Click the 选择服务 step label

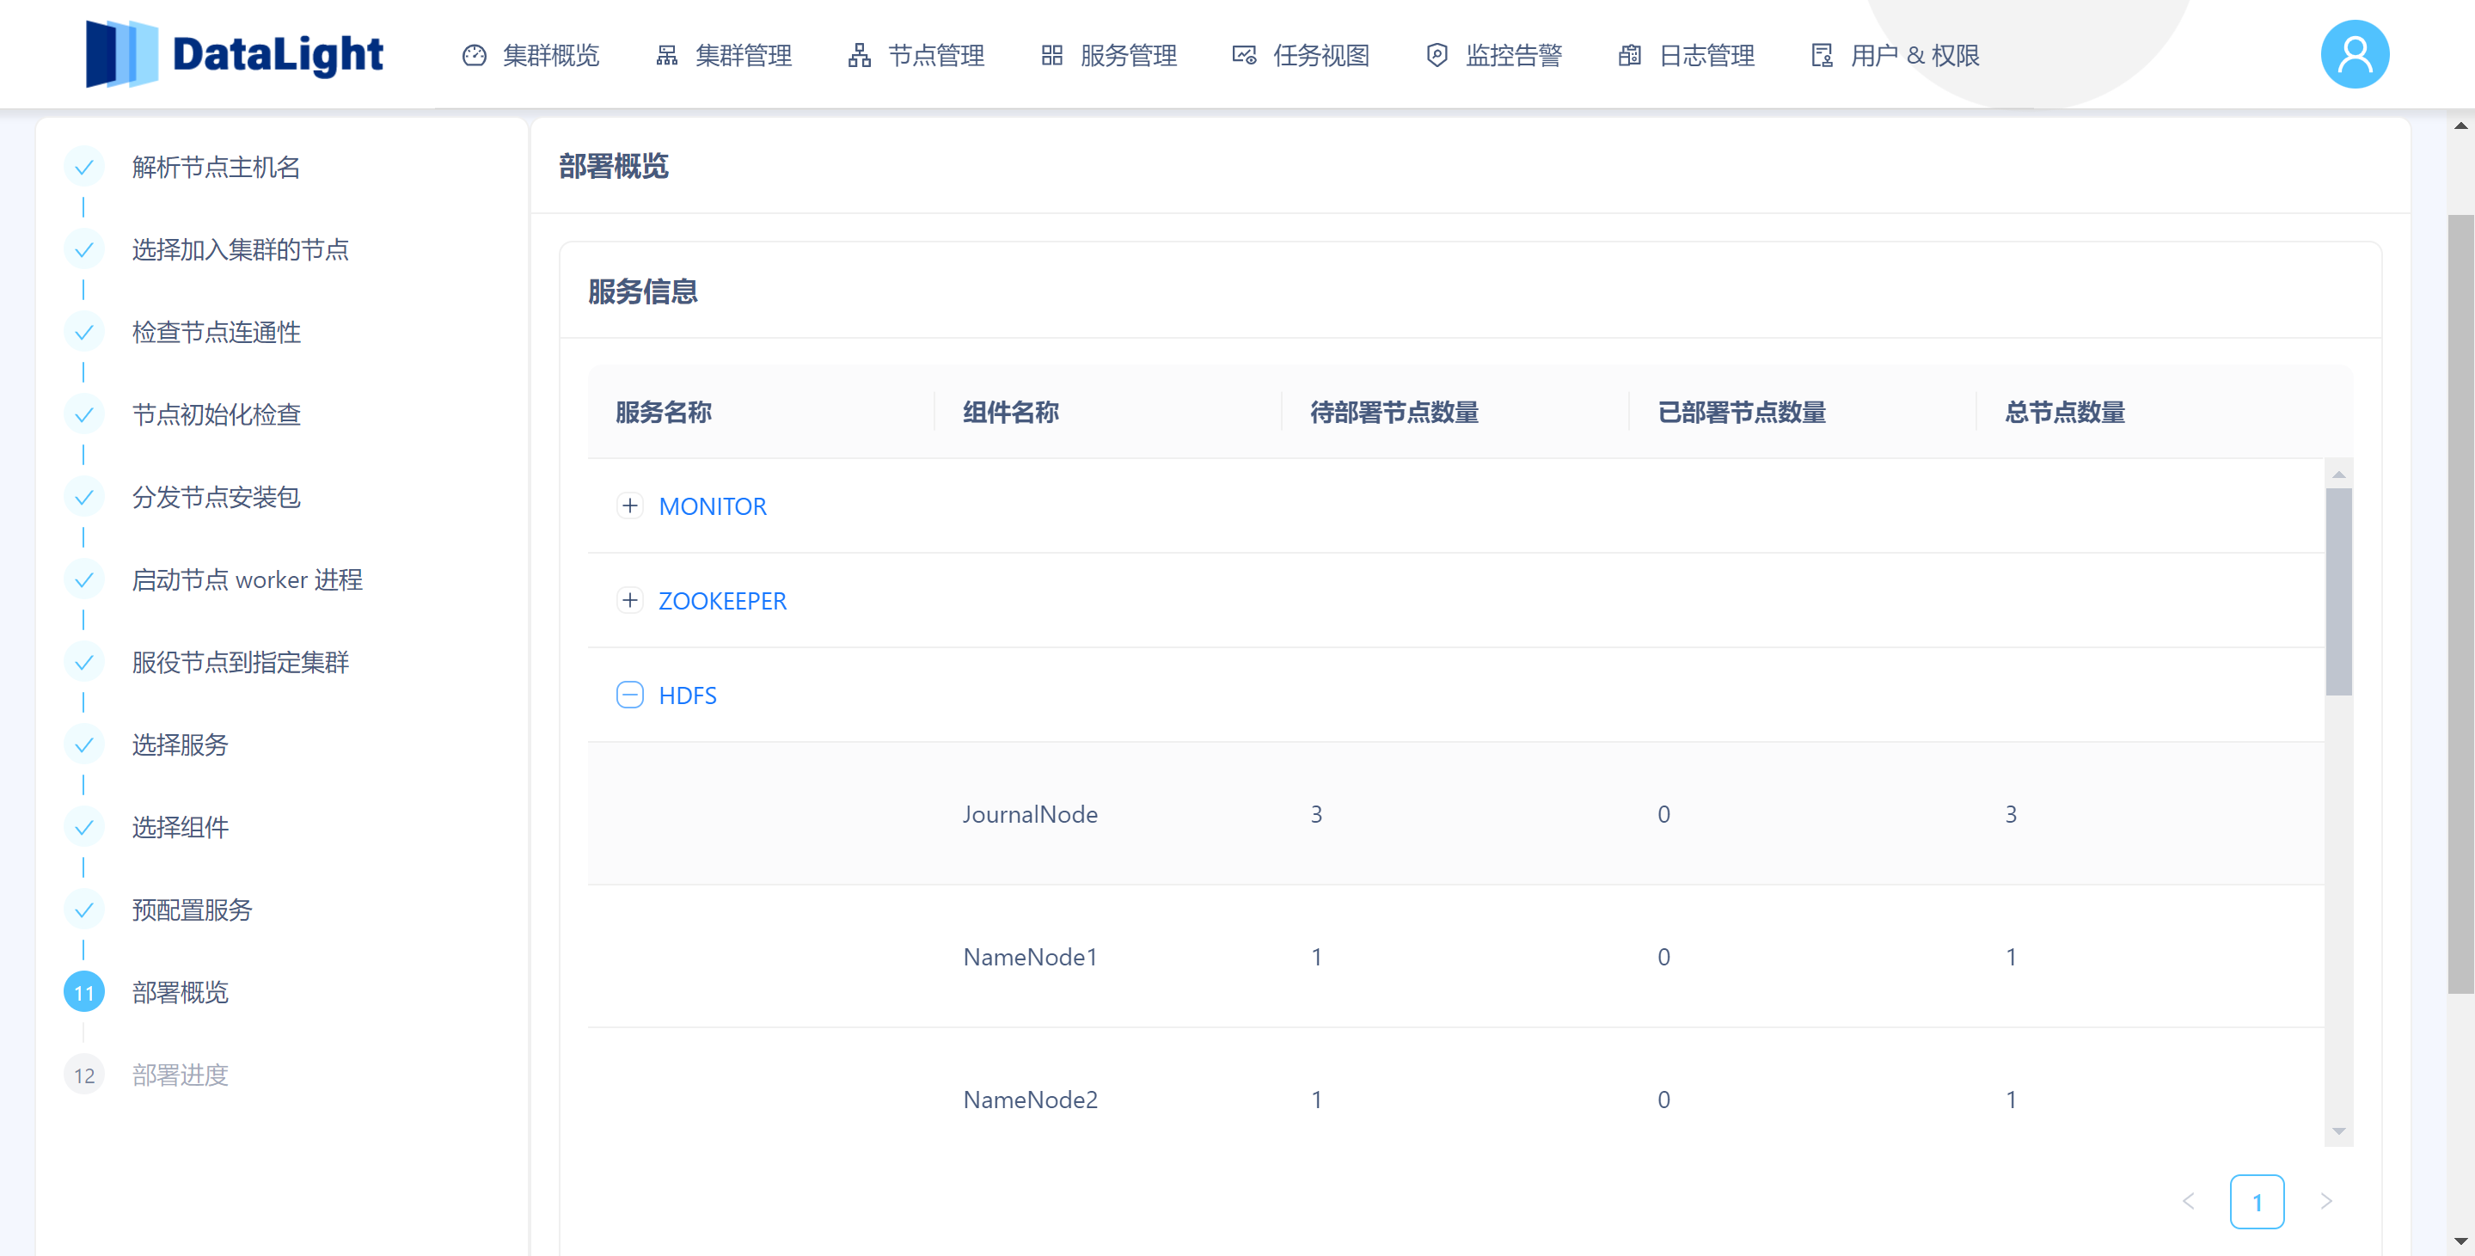click(x=181, y=744)
